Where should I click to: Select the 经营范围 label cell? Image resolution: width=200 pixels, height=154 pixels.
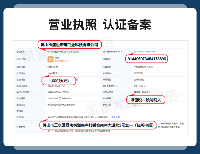tap(30, 127)
